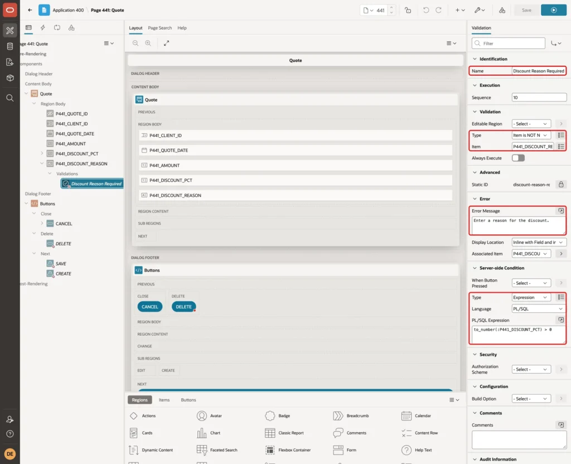This screenshot has height=464, width=571.
Task: Open the Language dropdown
Action: click(x=539, y=309)
